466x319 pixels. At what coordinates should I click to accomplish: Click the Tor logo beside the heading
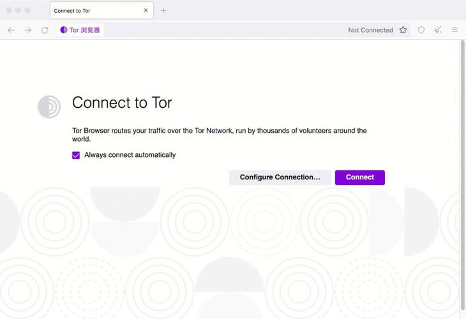pyautogui.click(x=49, y=107)
